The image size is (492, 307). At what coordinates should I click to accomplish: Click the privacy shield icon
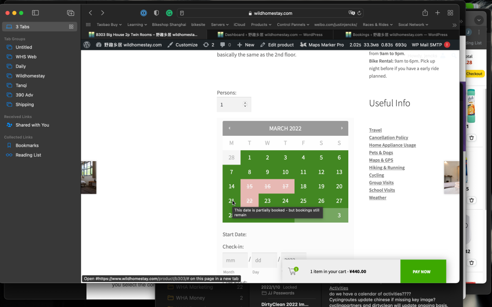(x=156, y=13)
